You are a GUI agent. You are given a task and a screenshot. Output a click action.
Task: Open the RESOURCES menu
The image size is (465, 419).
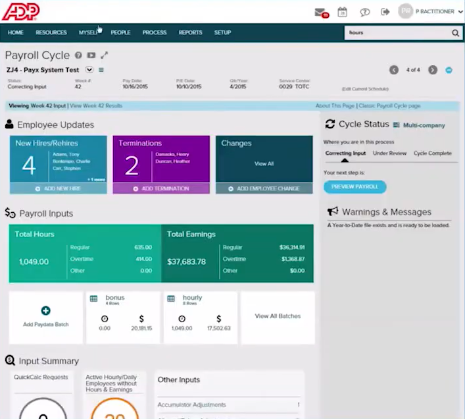point(51,33)
